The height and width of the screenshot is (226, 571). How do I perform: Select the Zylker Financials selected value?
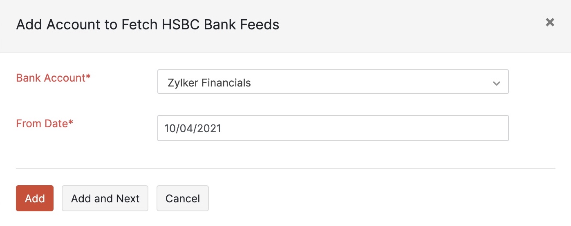(x=209, y=83)
